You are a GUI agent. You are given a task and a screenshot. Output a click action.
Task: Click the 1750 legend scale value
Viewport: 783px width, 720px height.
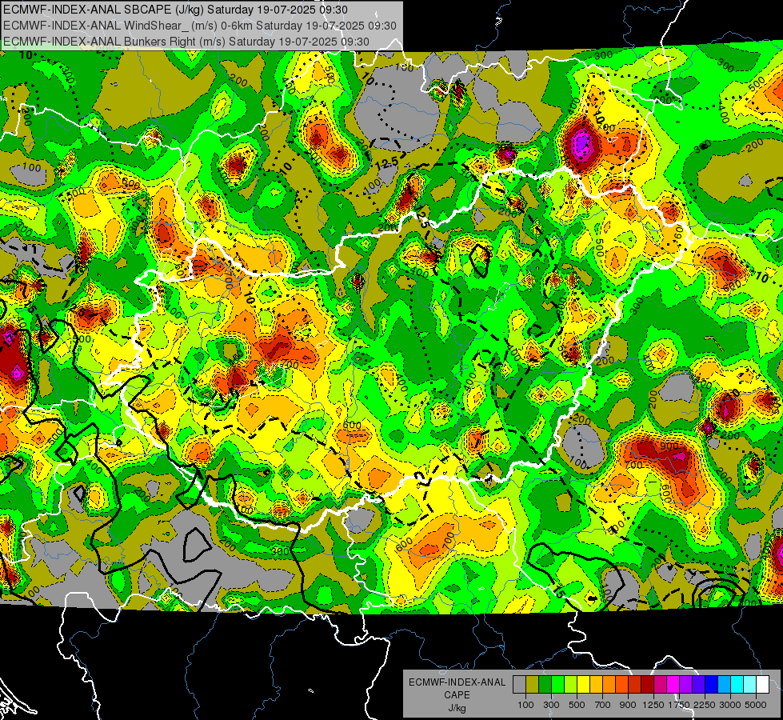pos(679,705)
